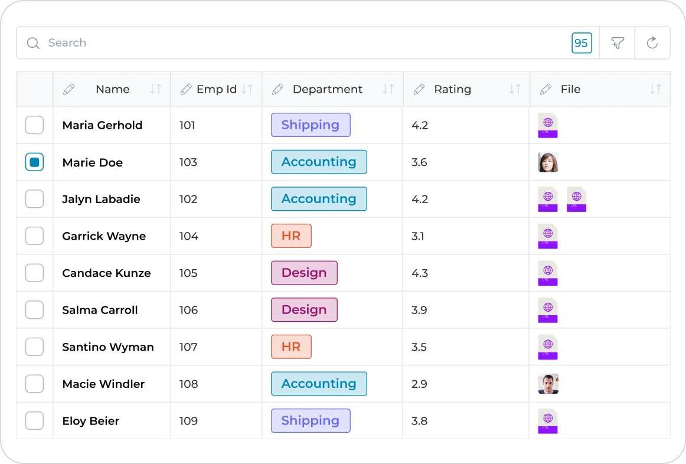
Task: Click the 95 record count badge
Action: tap(582, 43)
